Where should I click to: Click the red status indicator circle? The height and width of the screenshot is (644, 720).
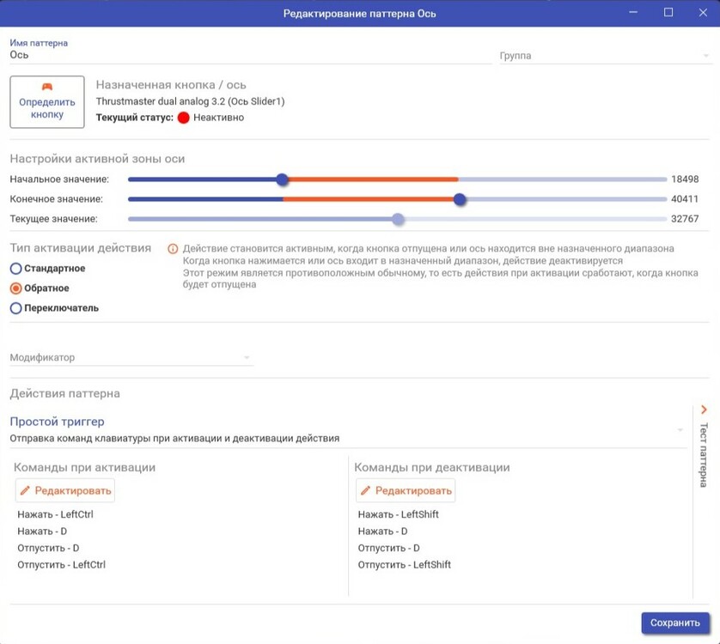pos(183,118)
